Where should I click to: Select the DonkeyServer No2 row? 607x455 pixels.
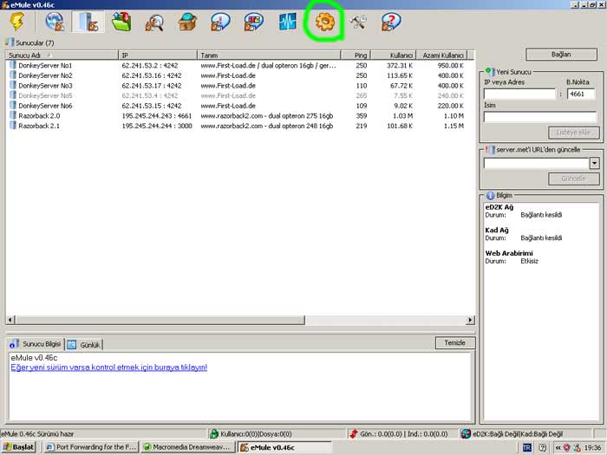click(x=240, y=75)
